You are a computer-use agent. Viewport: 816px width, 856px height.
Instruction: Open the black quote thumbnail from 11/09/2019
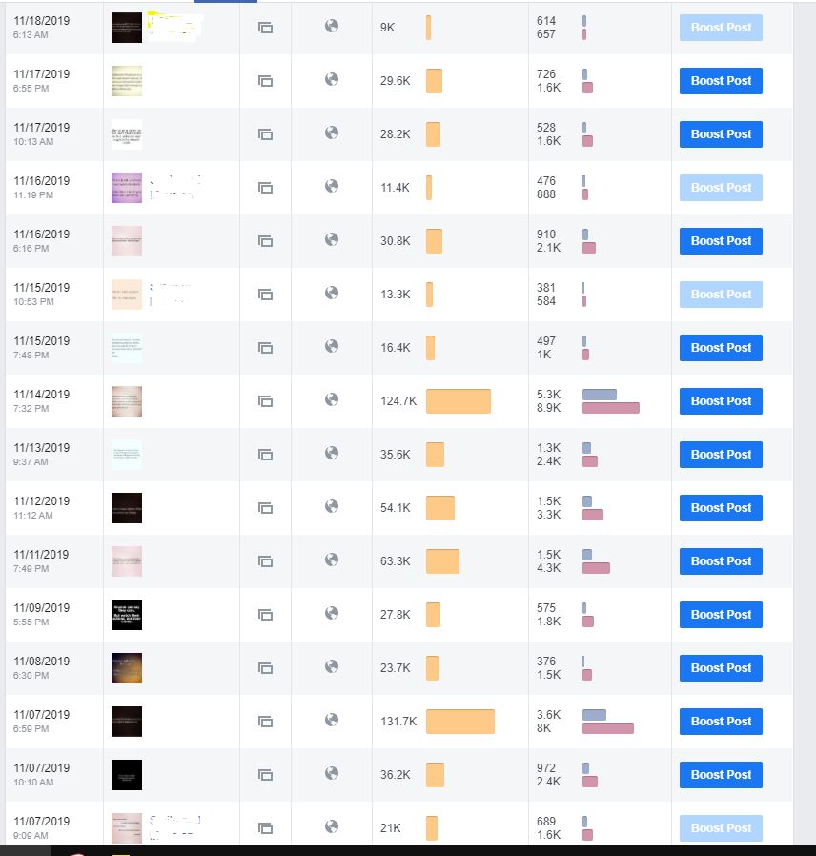[127, 615]
